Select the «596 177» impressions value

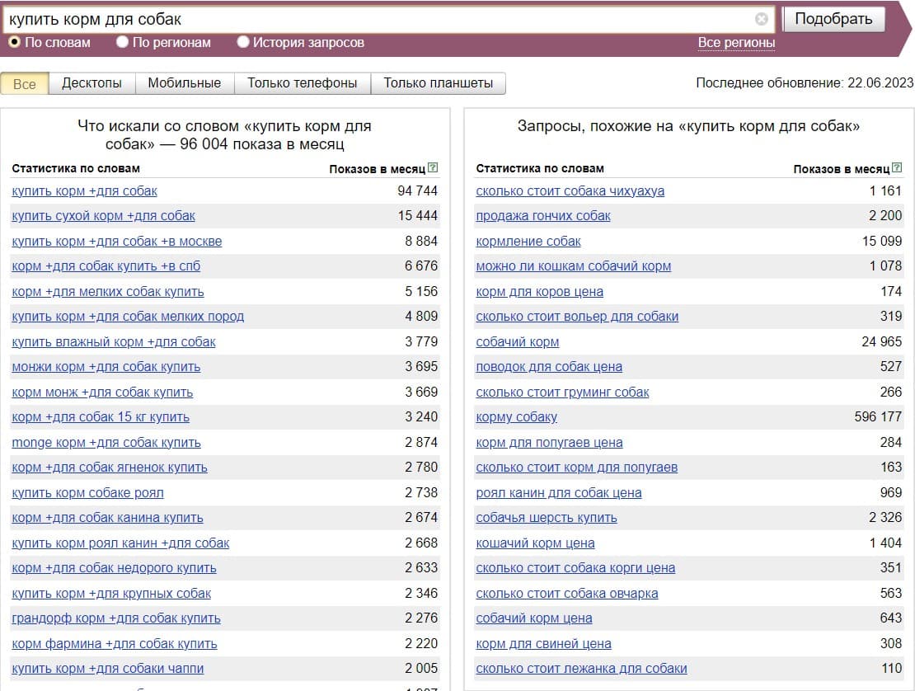(x=878, y=416)
